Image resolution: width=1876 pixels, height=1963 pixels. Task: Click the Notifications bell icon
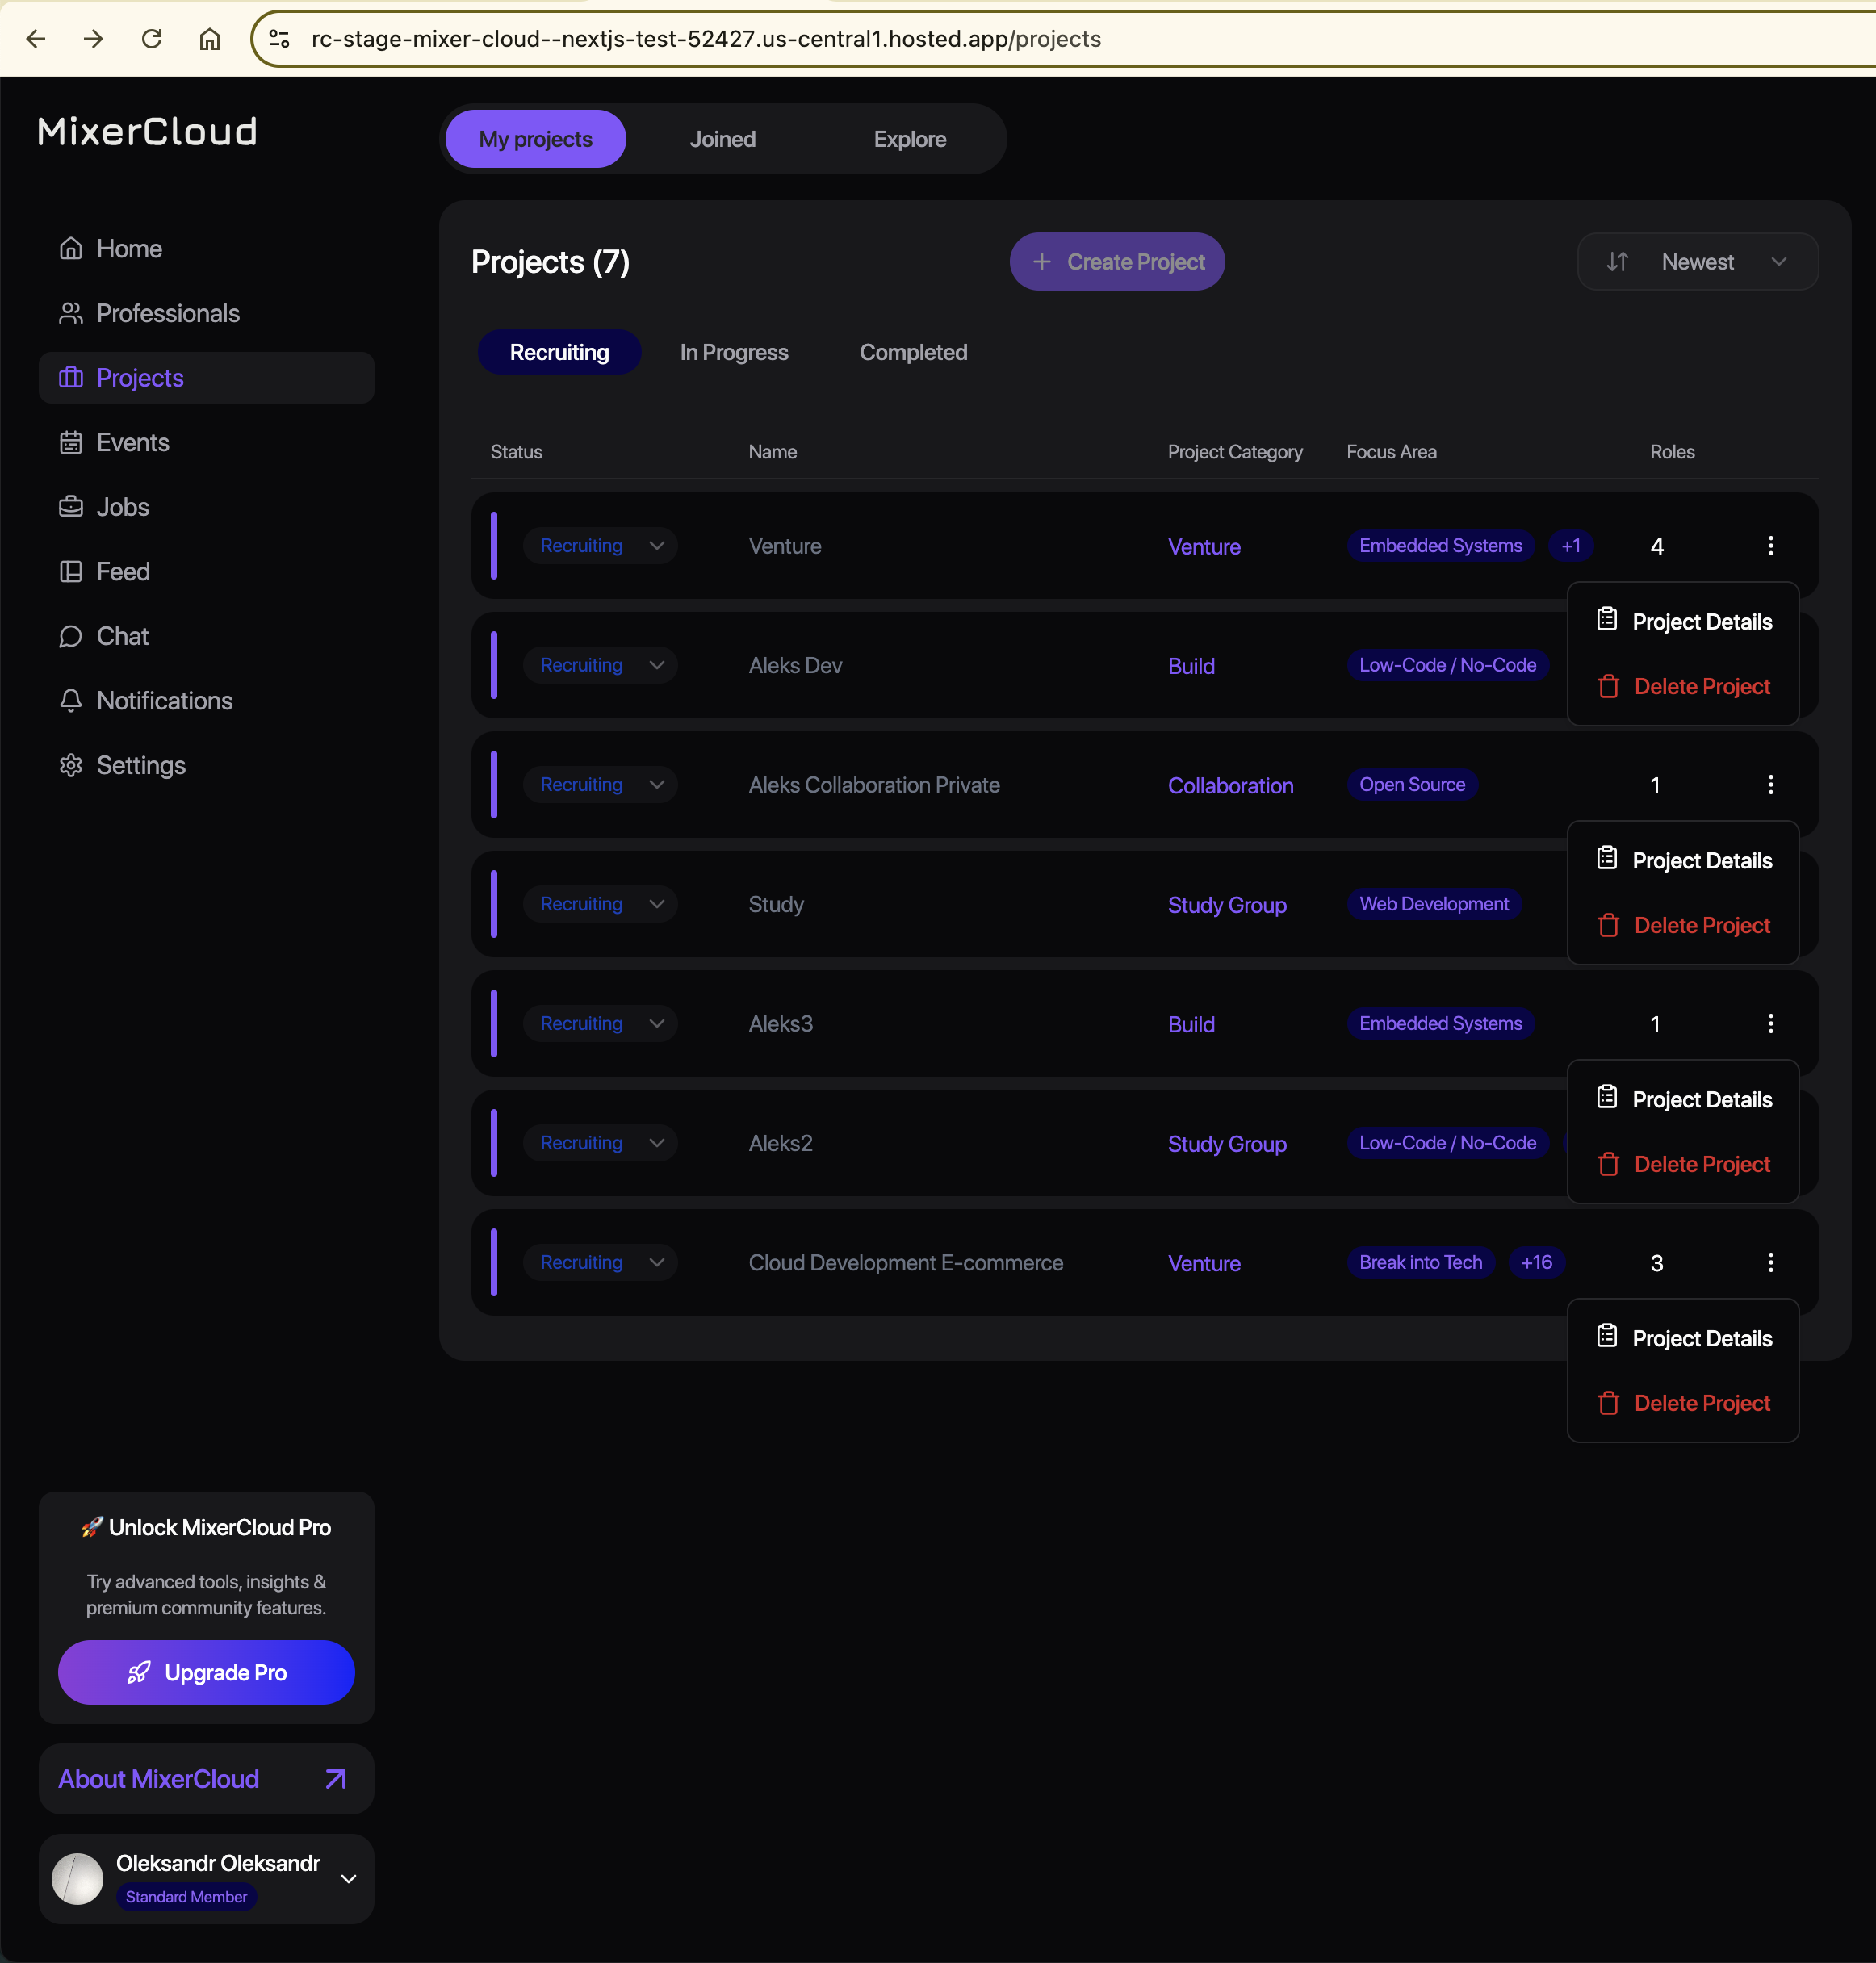(x=70, y=701)
